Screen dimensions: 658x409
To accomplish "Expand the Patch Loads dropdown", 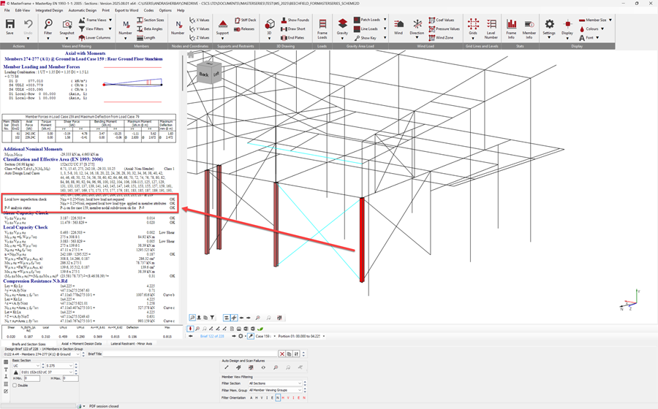I will tap(385, 20).
